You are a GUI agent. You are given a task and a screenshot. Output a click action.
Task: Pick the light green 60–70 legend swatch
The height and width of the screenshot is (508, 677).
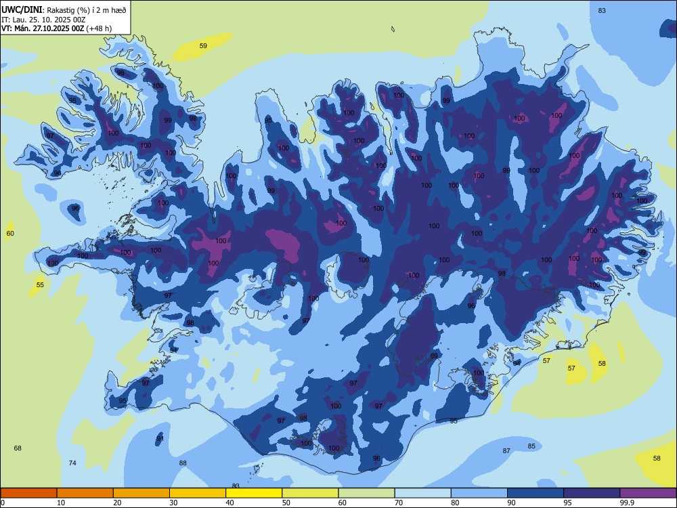366,493
